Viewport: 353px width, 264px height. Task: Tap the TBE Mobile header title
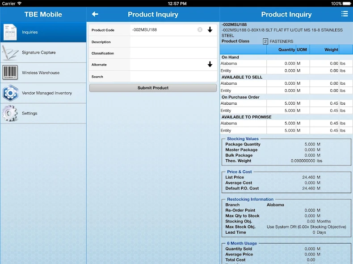tap(43, 14)
